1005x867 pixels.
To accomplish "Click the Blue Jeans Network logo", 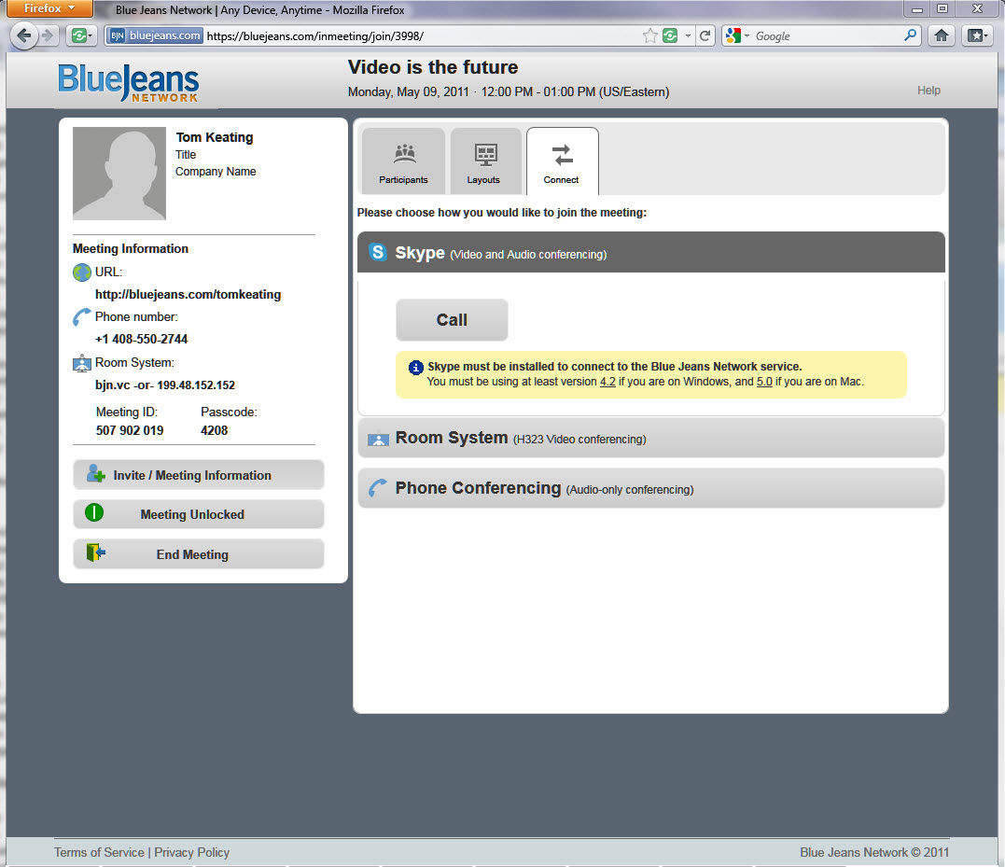I will click(128, 82).
